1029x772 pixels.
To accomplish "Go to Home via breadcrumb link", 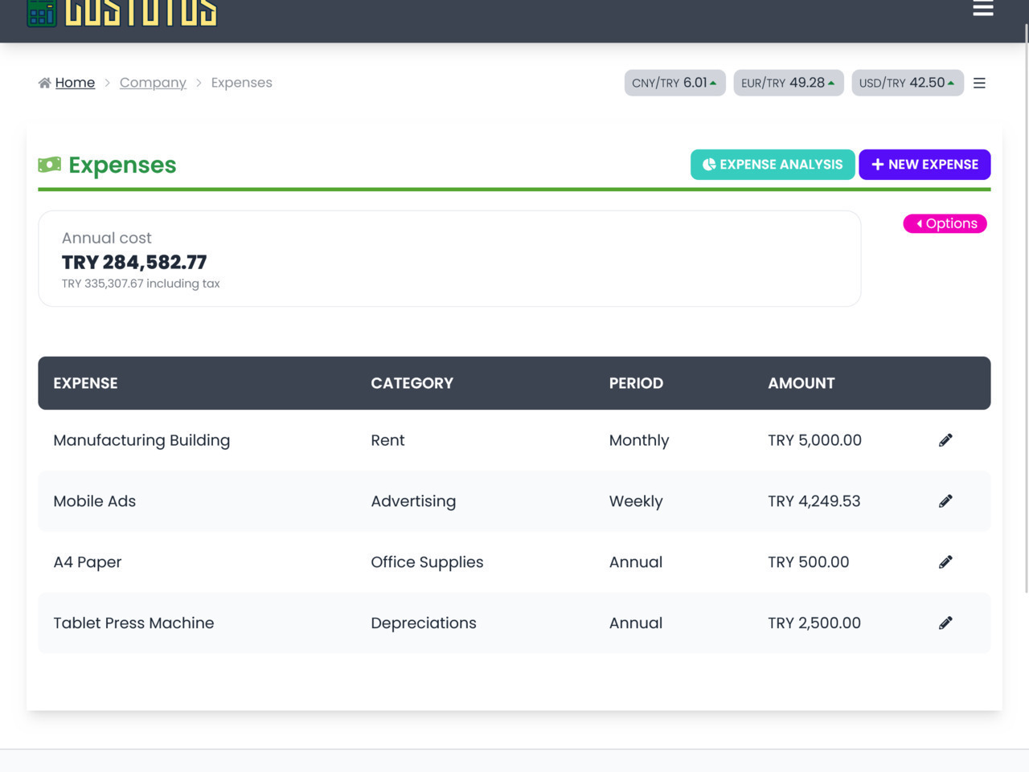I will click(75, 83).
